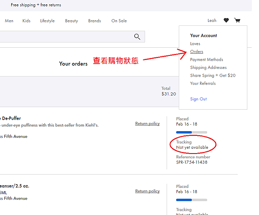Go to the Beauty section
This screenshot has height=215, width=259.
click(x=72, y=21)
